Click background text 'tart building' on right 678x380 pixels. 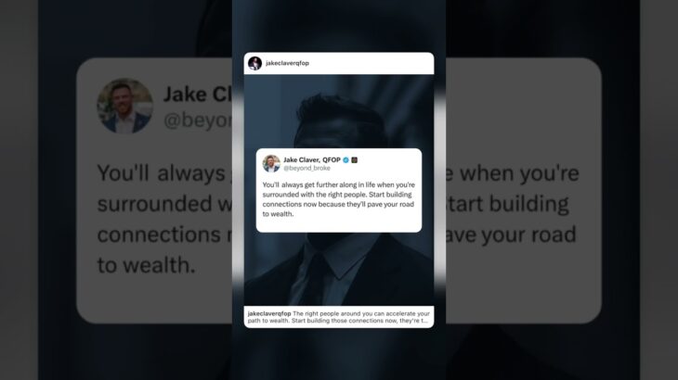(x=507, y=204)
